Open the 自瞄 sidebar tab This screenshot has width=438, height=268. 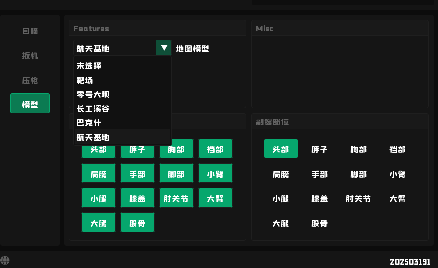point(30,31)
